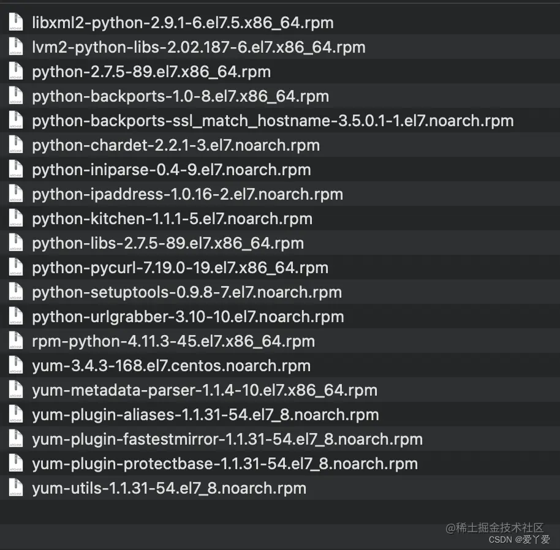Click the yum-plugin-aliases archive icon

click(15, 415)
